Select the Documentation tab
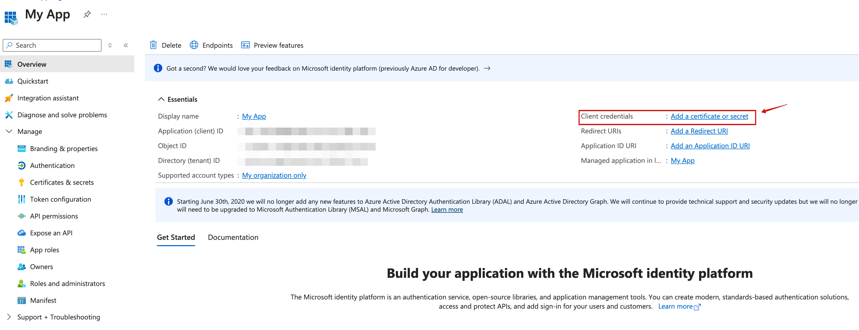The width and height of the screenshot is (859, 330). pyautogui.click(x=233, y=237)
